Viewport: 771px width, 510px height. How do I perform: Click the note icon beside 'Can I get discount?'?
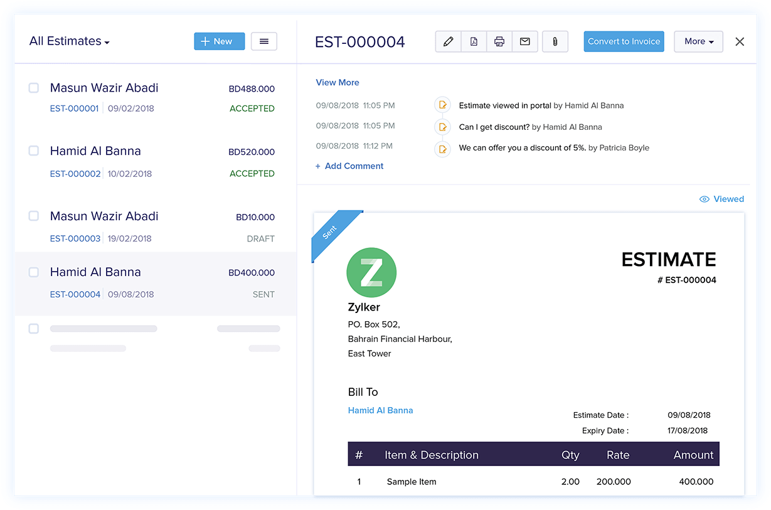[x=443, y=127]
